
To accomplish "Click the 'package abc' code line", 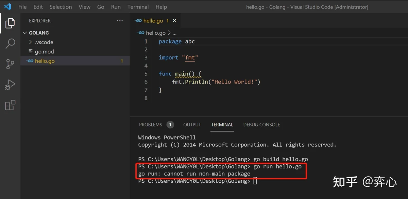I will 177,41.
